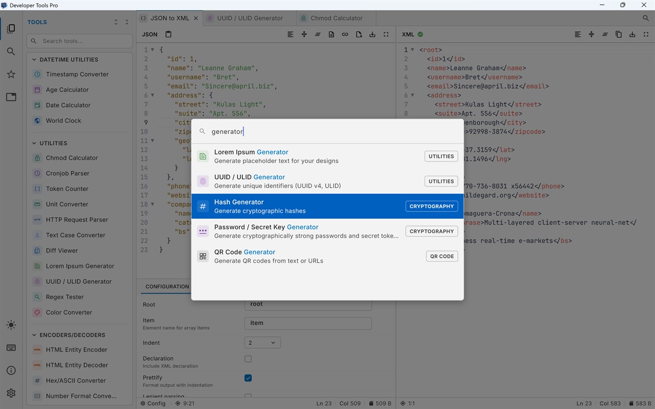Switch to the UUID / ULID Generator tab
655x409 pixels.
tap(250, 18)
